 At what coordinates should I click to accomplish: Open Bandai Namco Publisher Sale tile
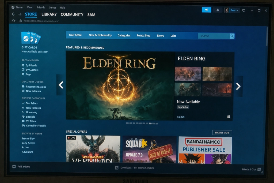coord(205,150)
